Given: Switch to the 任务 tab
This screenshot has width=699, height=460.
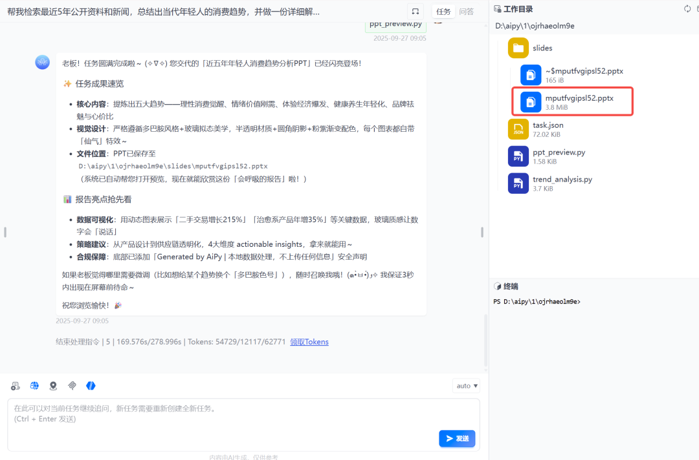Looking at the screenshot, I should [443, 11].
